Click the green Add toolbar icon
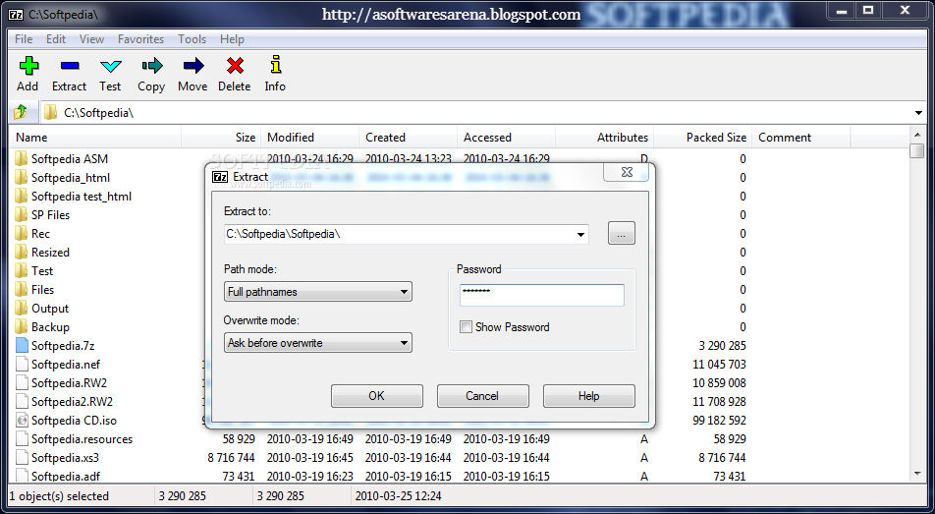 point(28,65)
